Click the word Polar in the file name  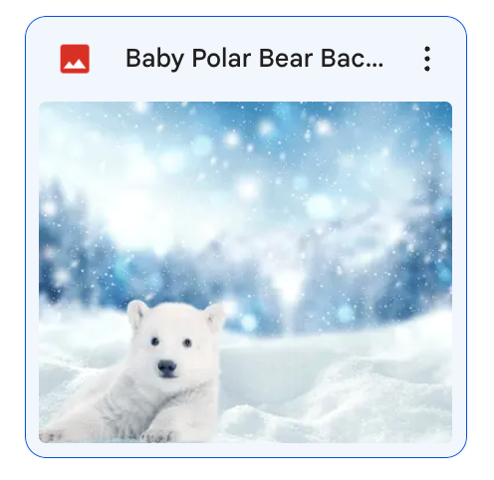(x=221, y=59)
